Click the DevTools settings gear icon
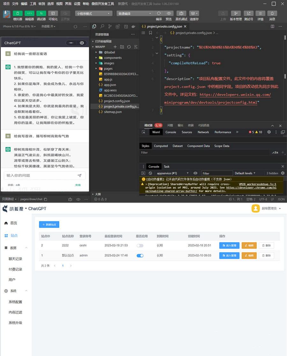287x356 pixels. coord(269,132)
